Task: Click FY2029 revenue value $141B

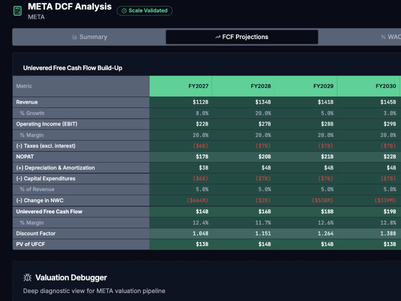Action: [326, 102]
